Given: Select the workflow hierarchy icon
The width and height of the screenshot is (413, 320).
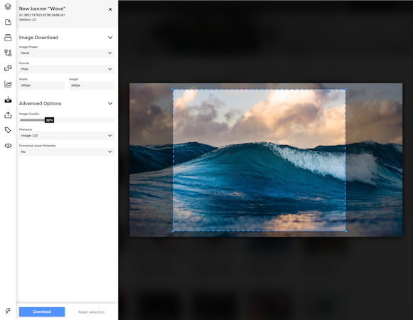Looking at the screenshot, I should coord(8,53).
